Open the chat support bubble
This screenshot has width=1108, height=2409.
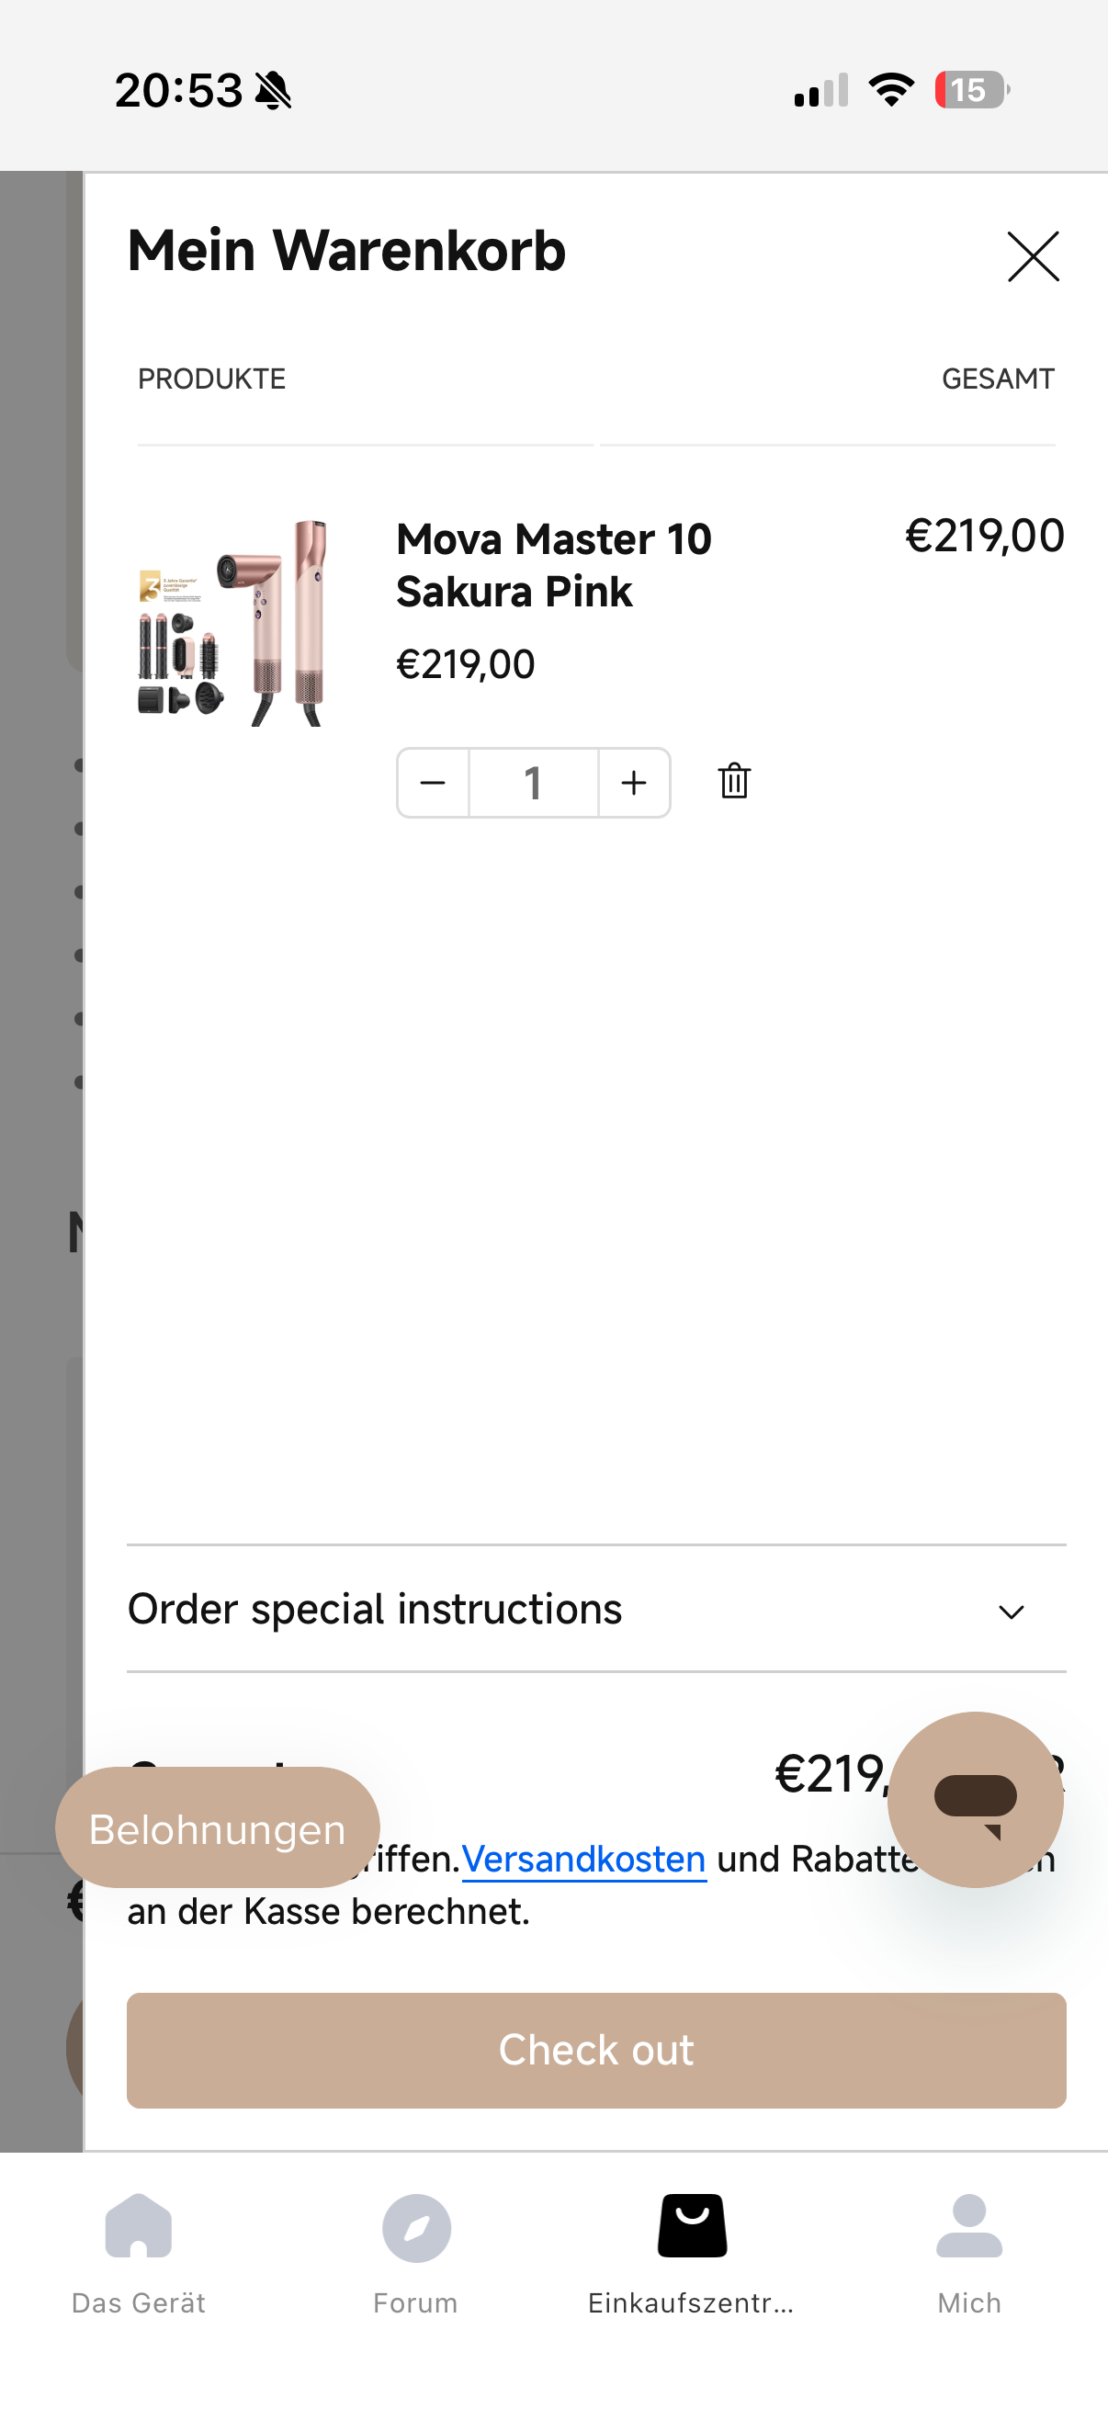click(974, 1799)
